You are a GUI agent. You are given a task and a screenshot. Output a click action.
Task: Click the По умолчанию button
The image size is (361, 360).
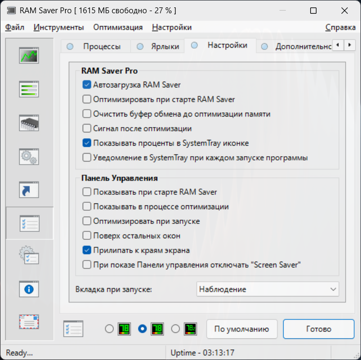pyautogui.click(x=242, y=329)
